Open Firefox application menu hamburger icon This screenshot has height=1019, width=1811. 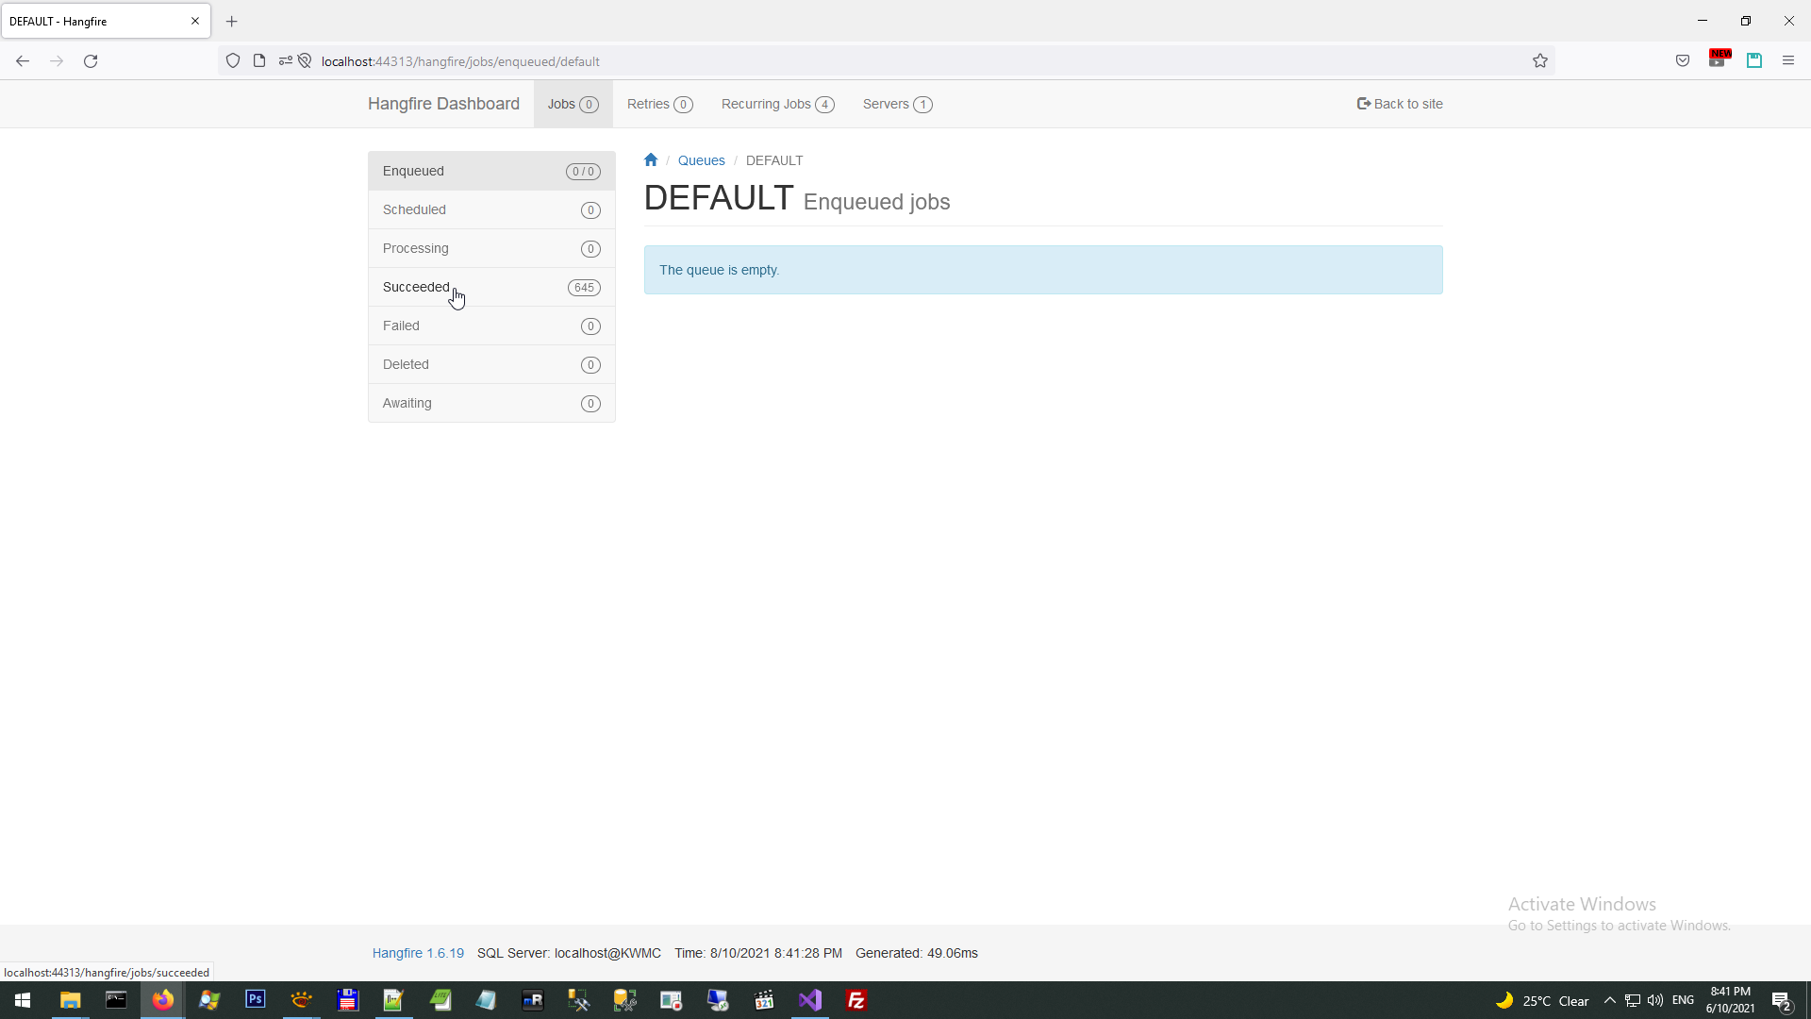1788,60
